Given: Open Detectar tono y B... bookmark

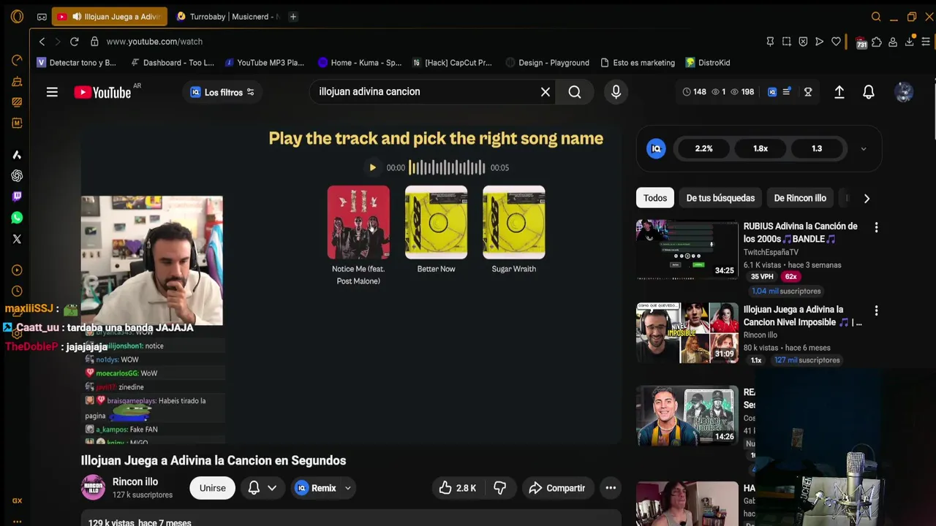Looking at the screenshot, I should [x=76, y=63].
